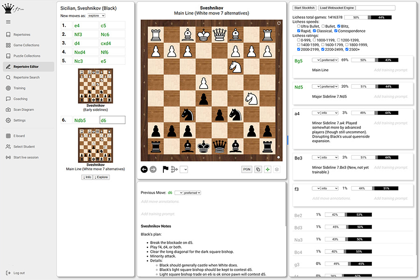Click the websocket engine URL input field
The width and height of the screenshot is (420, 280).
click(376, 8)
